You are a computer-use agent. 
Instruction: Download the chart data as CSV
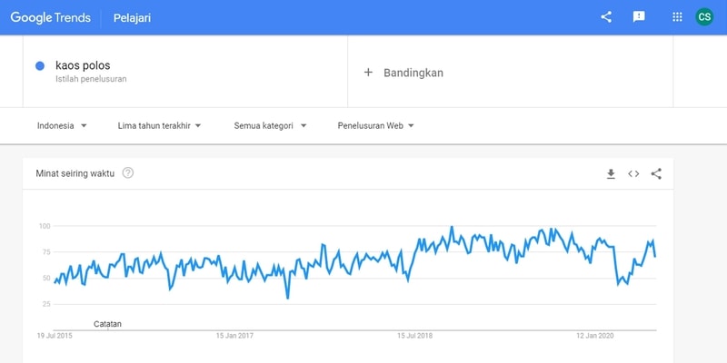pyautogui.click(x=611, y=173)
